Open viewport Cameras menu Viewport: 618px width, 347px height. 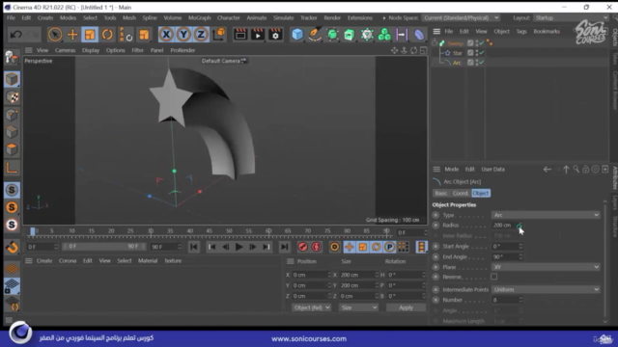[65, 50]
